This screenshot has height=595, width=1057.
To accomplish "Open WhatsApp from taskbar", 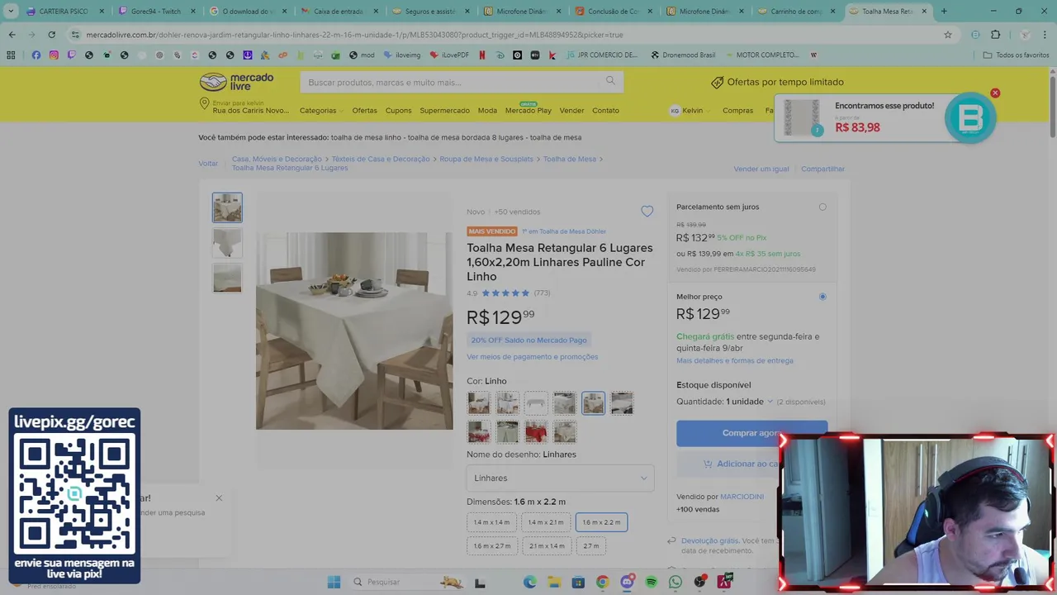I will tap(675, 582).
